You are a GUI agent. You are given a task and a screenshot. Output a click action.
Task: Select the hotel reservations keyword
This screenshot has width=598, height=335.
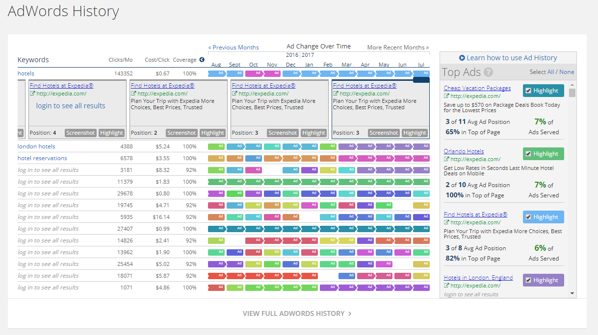42,158
